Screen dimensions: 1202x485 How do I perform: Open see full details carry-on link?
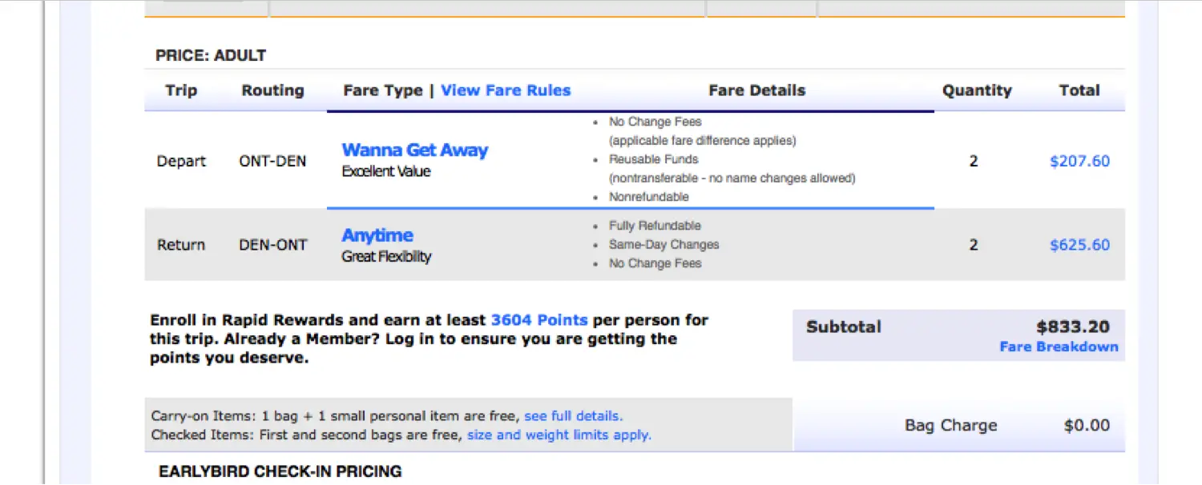pos(573,416)
